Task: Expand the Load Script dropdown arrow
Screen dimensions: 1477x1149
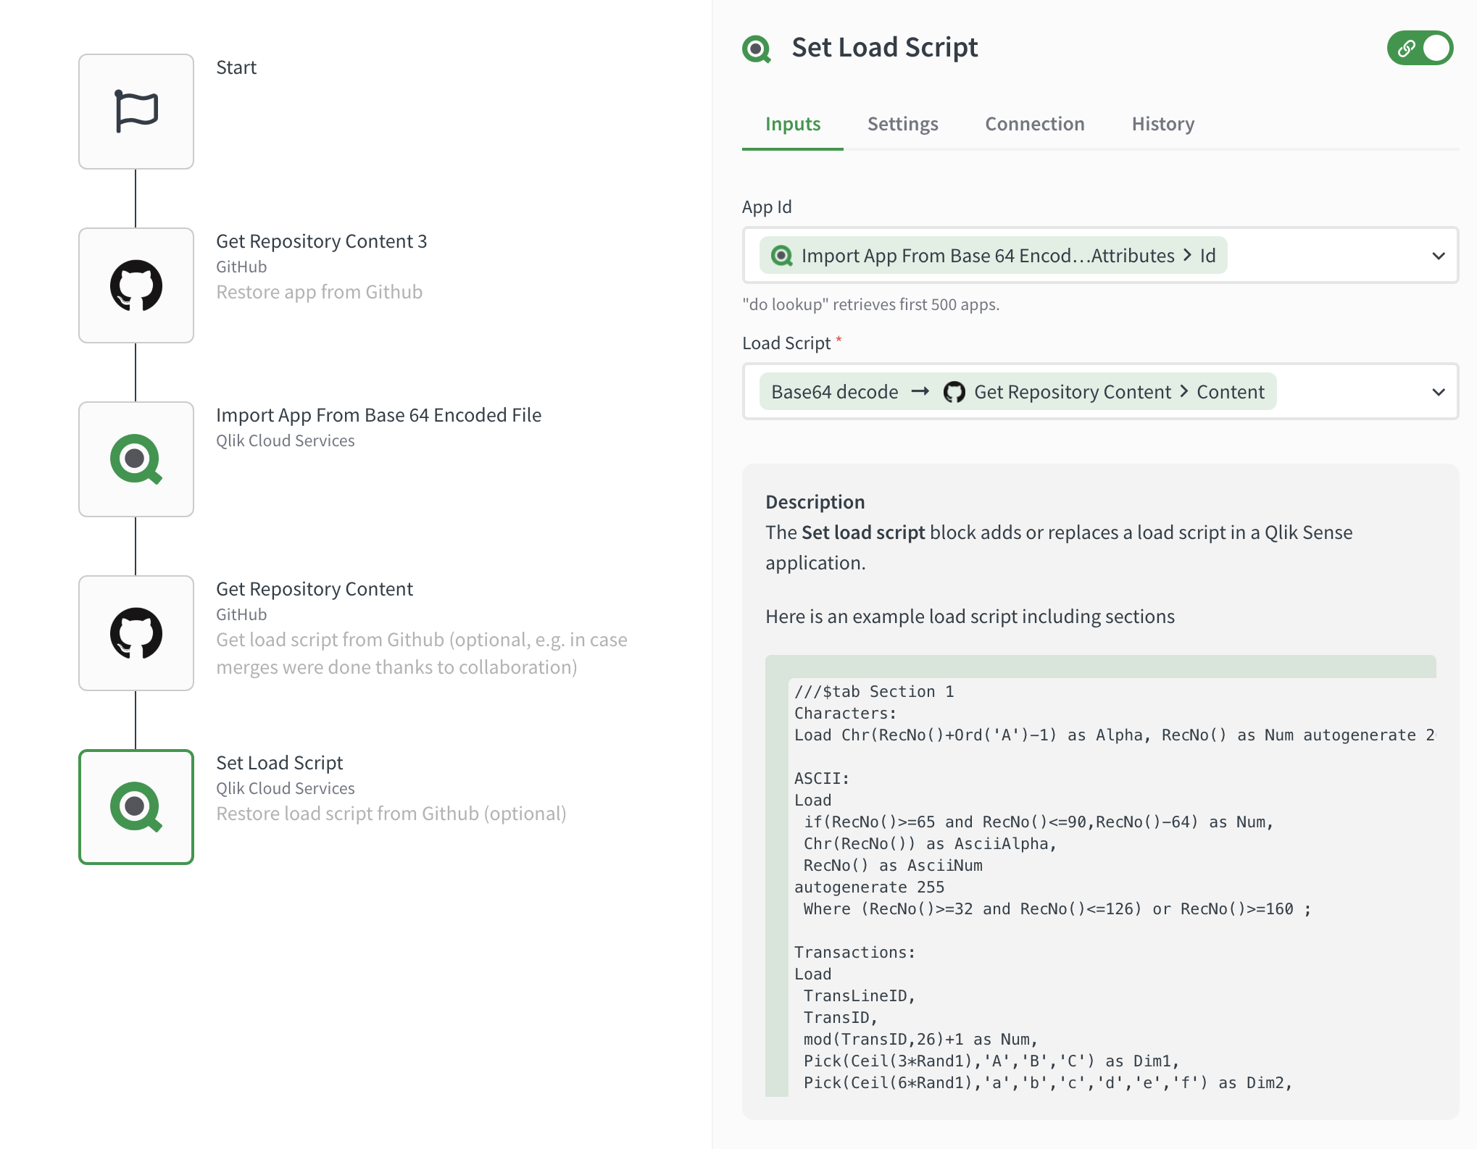Action: point(1438,392)
